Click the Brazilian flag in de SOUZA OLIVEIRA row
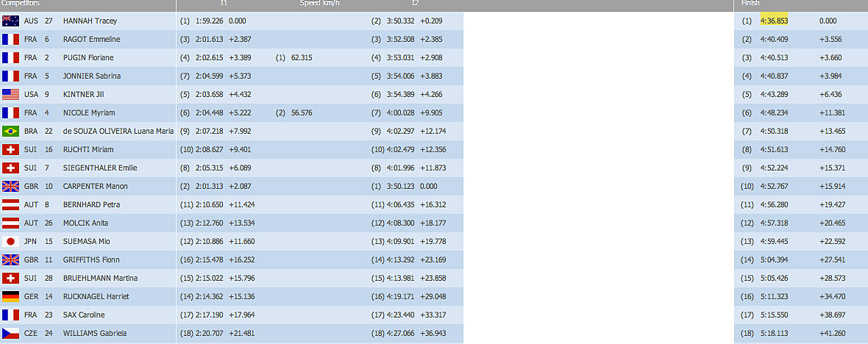Image resolution: width=868 pixels, height=344 pixels. click(10, 131)
